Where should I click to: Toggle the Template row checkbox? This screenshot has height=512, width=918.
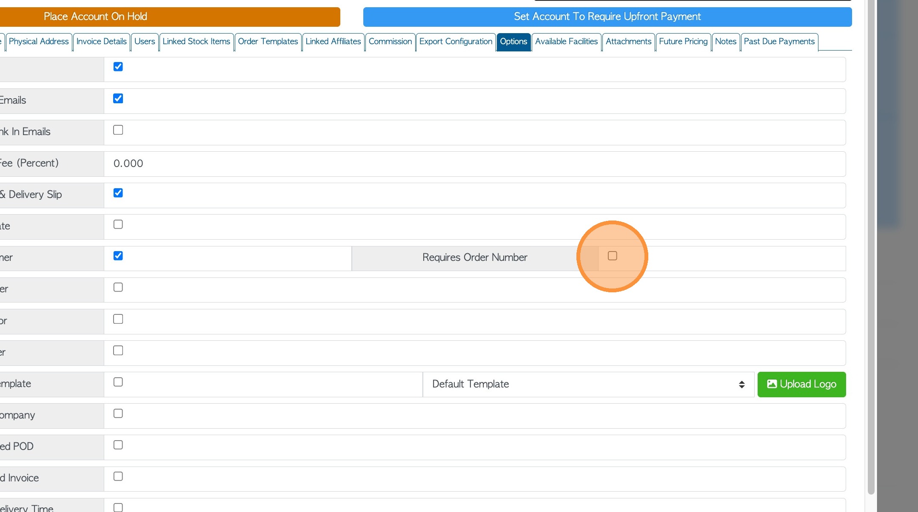pos(118,382)
